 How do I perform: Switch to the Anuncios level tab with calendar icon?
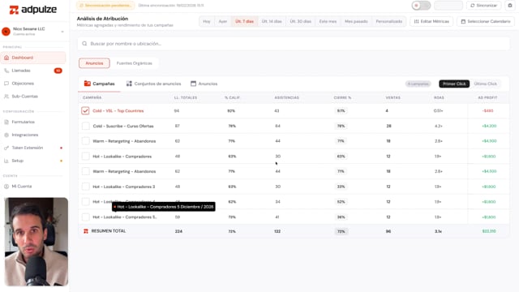[x=204, y=84]
